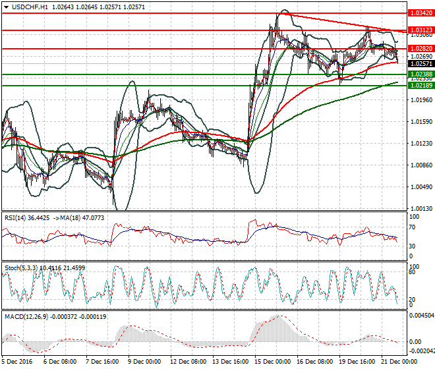The image size is (435, 369).
Task: Click the 1.03123 red resistance label
Action: click(x=421, y=30)
